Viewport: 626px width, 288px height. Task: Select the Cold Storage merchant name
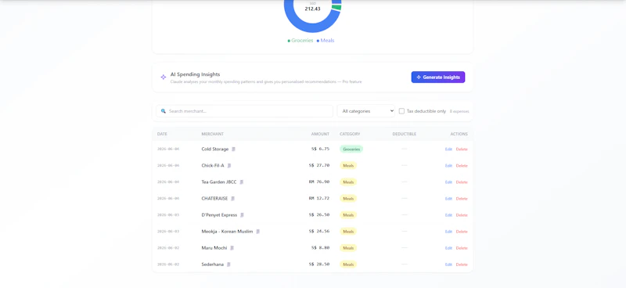215,149
